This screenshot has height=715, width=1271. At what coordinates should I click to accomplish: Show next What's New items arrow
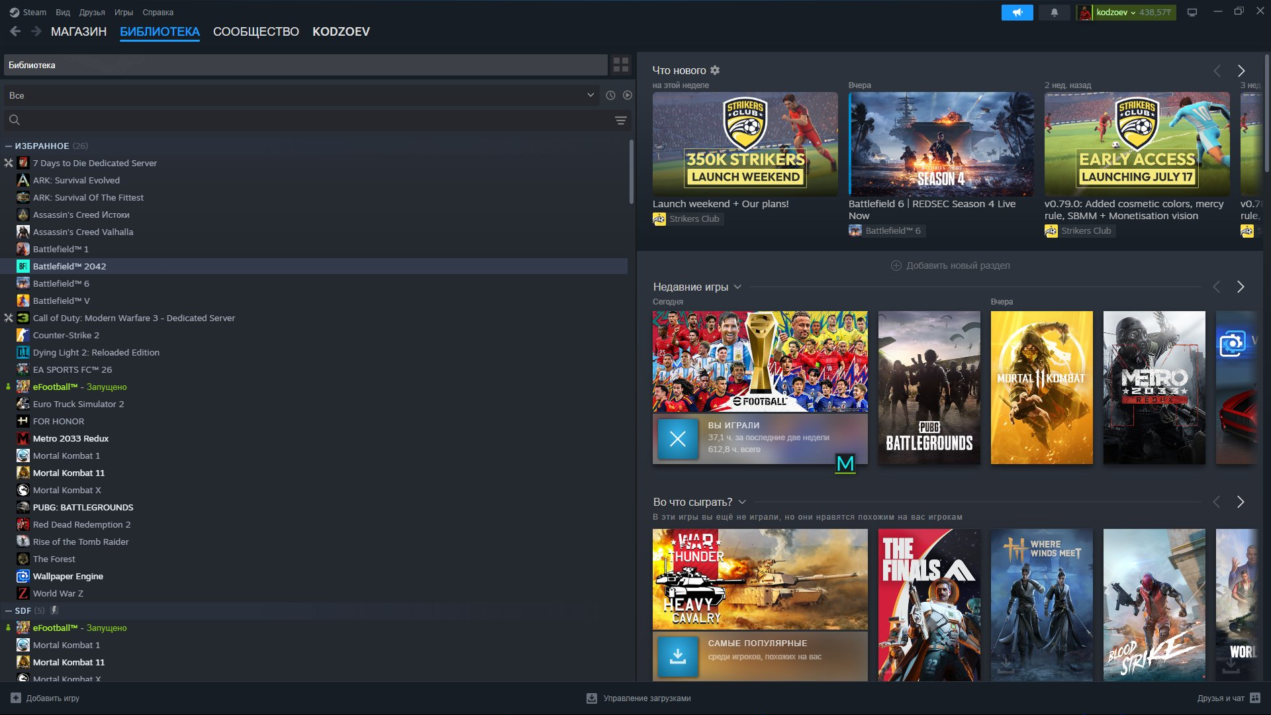[1241, 71]
